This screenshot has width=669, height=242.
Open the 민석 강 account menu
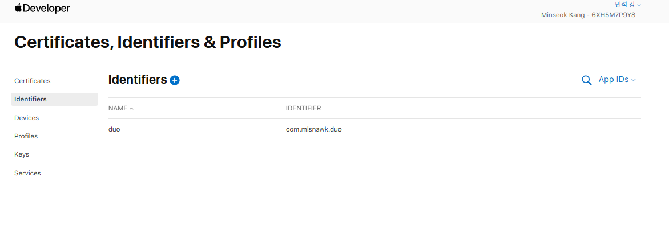[627, 5]
